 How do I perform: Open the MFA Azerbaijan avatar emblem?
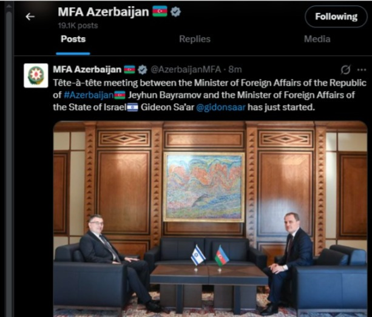pyautogui.click(x=36, y=75)
